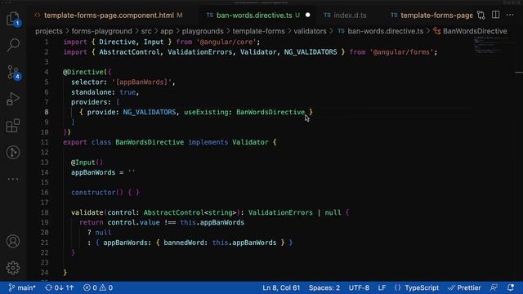The height and width of the screenshot is (294, 523).
Task: Click the src breadcrumb segment
Action: pyautogui.click(x=146, y=31)
